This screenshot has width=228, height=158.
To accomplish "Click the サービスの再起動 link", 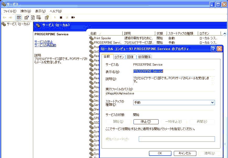I will [x=45, y=45].
